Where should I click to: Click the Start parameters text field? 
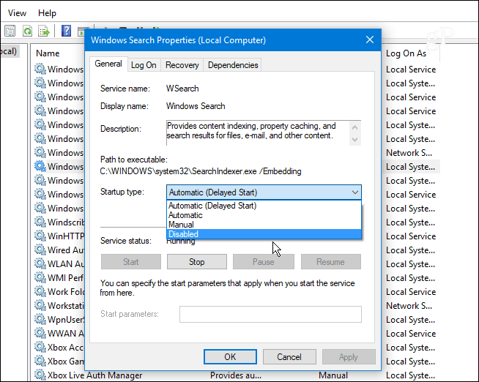(270, 314)
